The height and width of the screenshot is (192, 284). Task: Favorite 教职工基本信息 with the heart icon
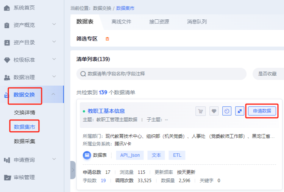[x=214, y=111]
